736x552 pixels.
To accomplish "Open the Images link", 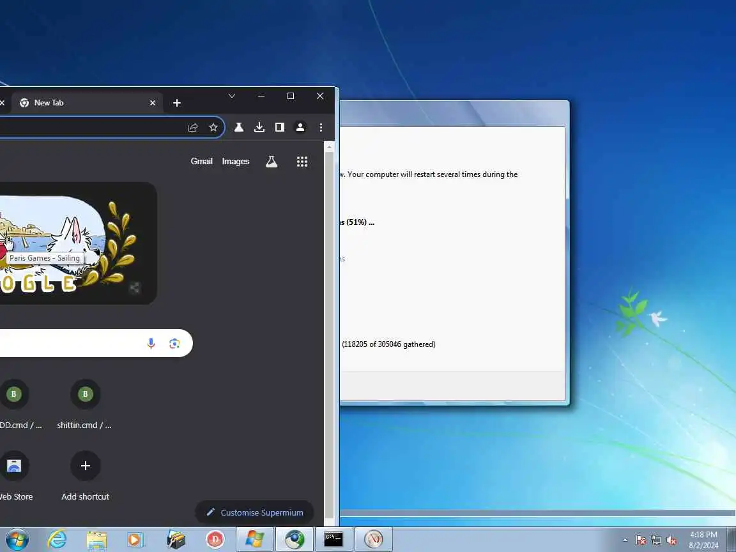I will click(236, 162).
